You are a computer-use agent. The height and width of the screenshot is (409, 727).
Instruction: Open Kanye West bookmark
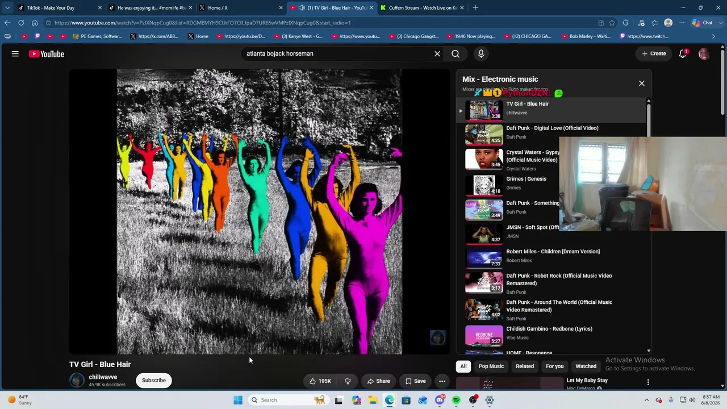click(298, 36)
